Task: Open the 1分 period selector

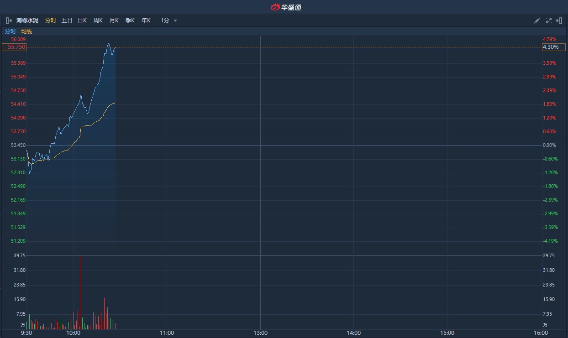Action: [168, 21]
